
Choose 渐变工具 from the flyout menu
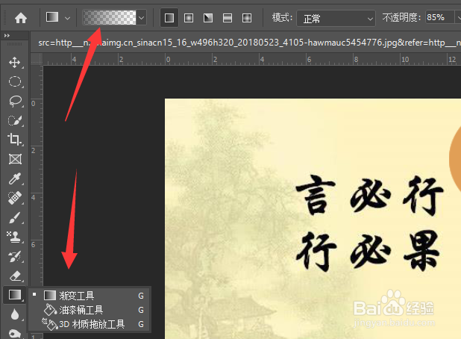point(90,296)
